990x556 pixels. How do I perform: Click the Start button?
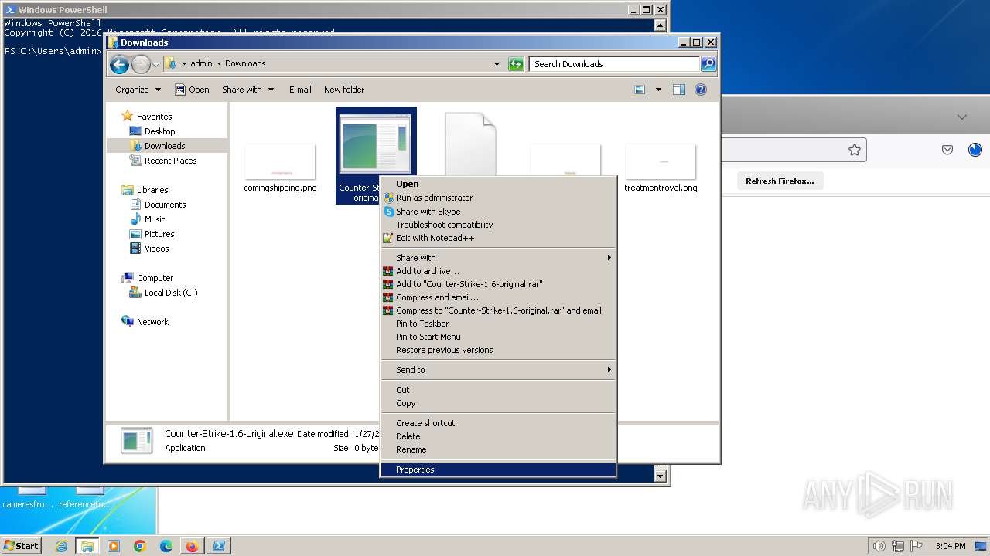(x=21, y=546)
